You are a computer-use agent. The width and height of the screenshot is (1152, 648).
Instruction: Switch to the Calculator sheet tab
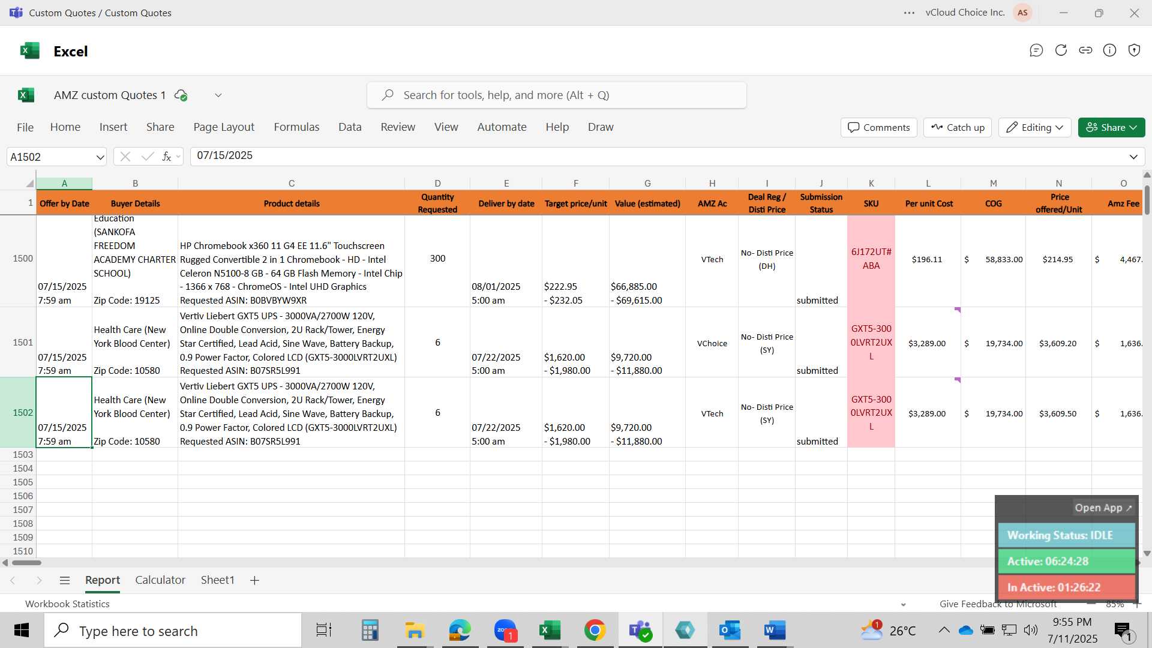coord(160,580)
